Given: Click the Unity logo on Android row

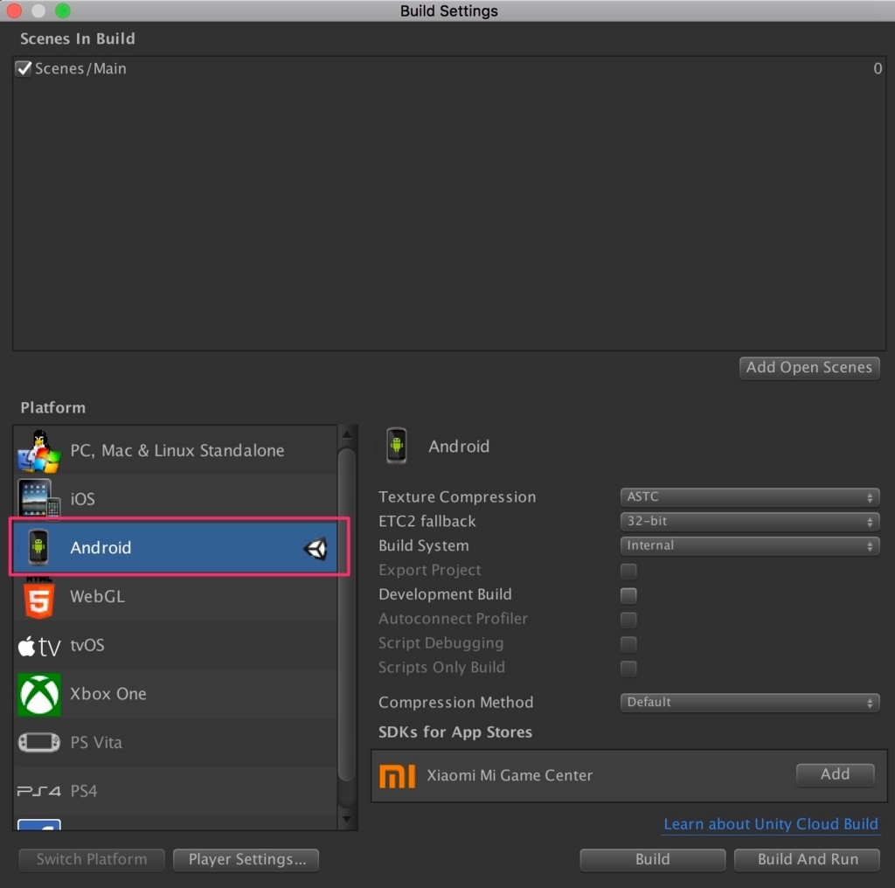Looking at the screenshot, I should pyautogui.click(x=315, y=548).
